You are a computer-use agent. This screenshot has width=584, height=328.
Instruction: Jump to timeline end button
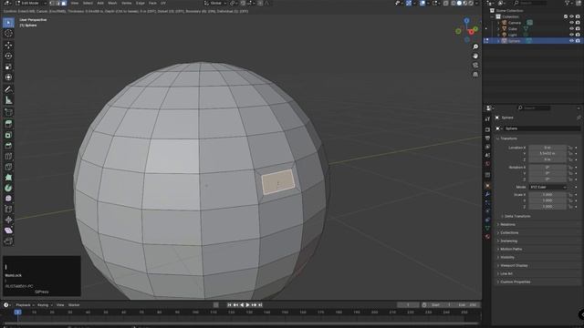pos(260,305)
